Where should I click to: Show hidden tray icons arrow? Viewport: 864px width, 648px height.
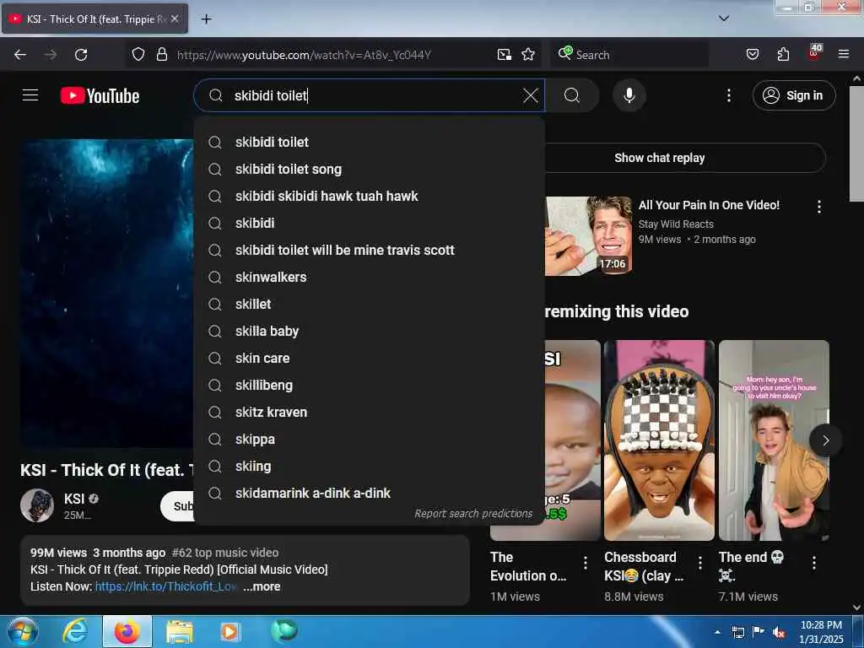coord(717,632)
